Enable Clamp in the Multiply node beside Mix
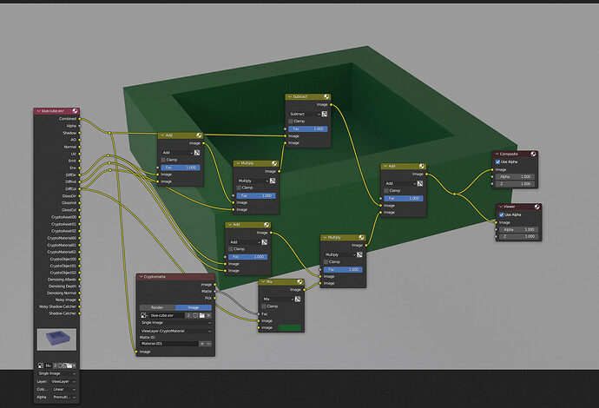Image resolution: width=599 pixels, height=408 pixels. click(x=326, y=262)
